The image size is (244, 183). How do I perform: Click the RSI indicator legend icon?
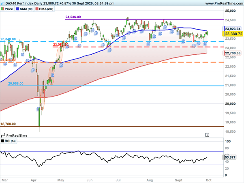[x=2, y=141]
